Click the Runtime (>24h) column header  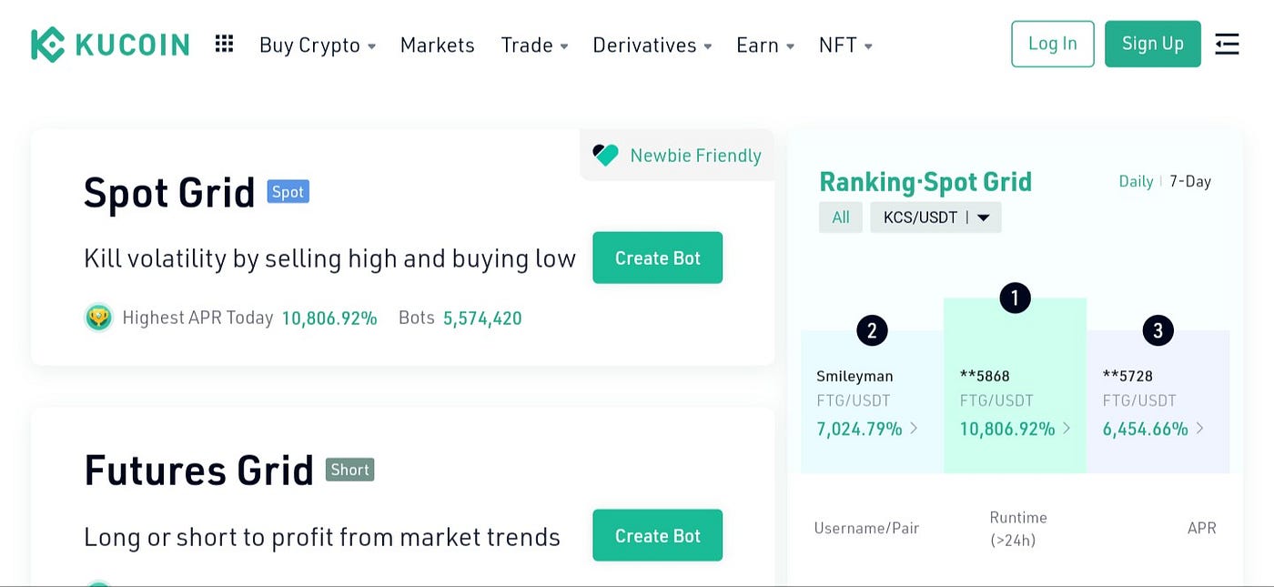coord(1018,529)
